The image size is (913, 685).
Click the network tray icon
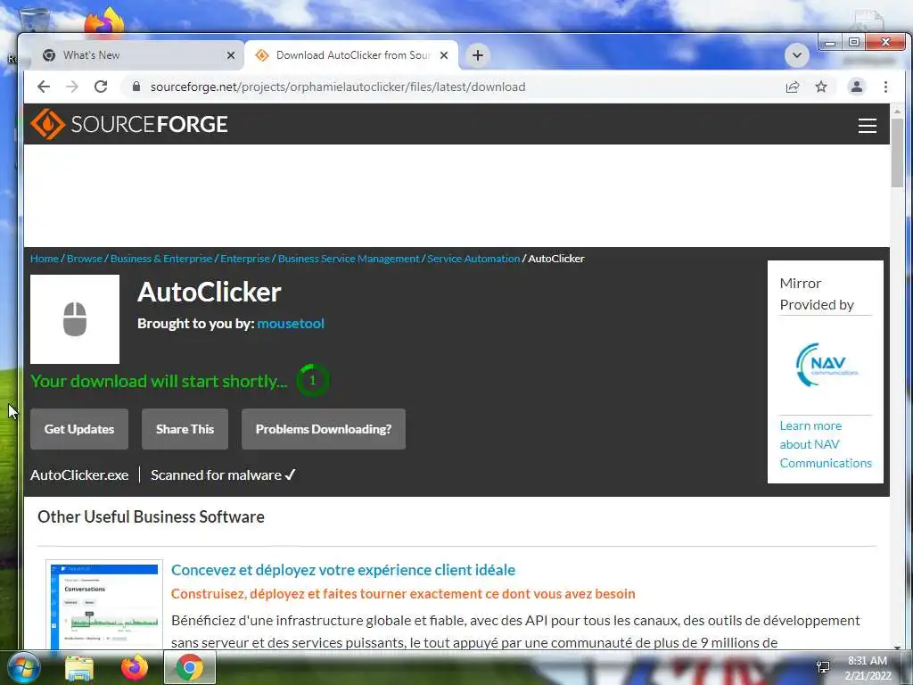pyautogui.click(x=823, y=667)
